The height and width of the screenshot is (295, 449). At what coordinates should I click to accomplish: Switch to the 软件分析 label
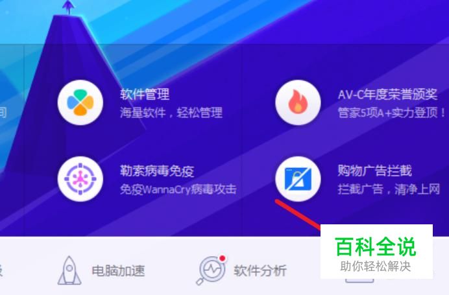pos(260,270)
